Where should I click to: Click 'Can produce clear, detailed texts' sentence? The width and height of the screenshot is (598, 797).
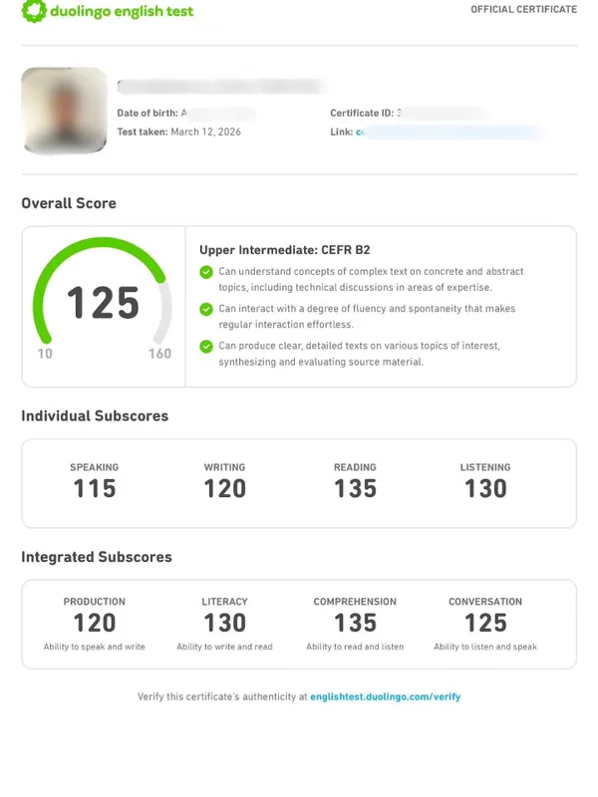point(360,354)
